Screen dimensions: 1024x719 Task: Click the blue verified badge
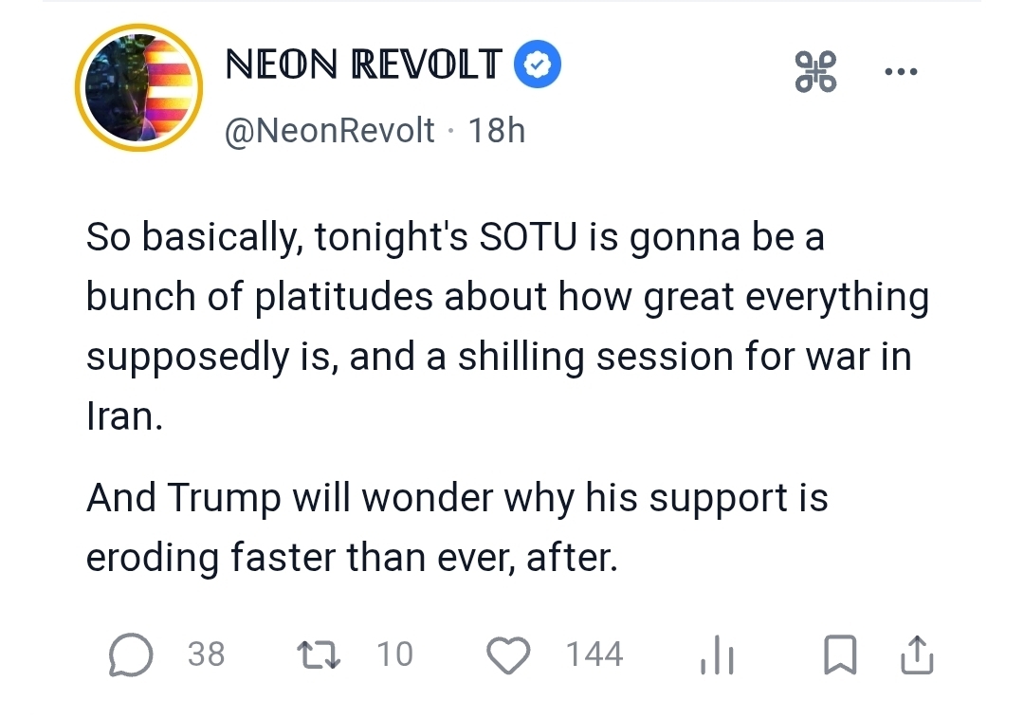[538, 65]
